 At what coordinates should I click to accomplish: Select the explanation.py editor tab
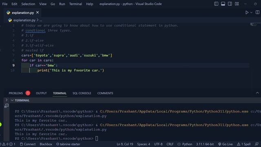[23, 13]
